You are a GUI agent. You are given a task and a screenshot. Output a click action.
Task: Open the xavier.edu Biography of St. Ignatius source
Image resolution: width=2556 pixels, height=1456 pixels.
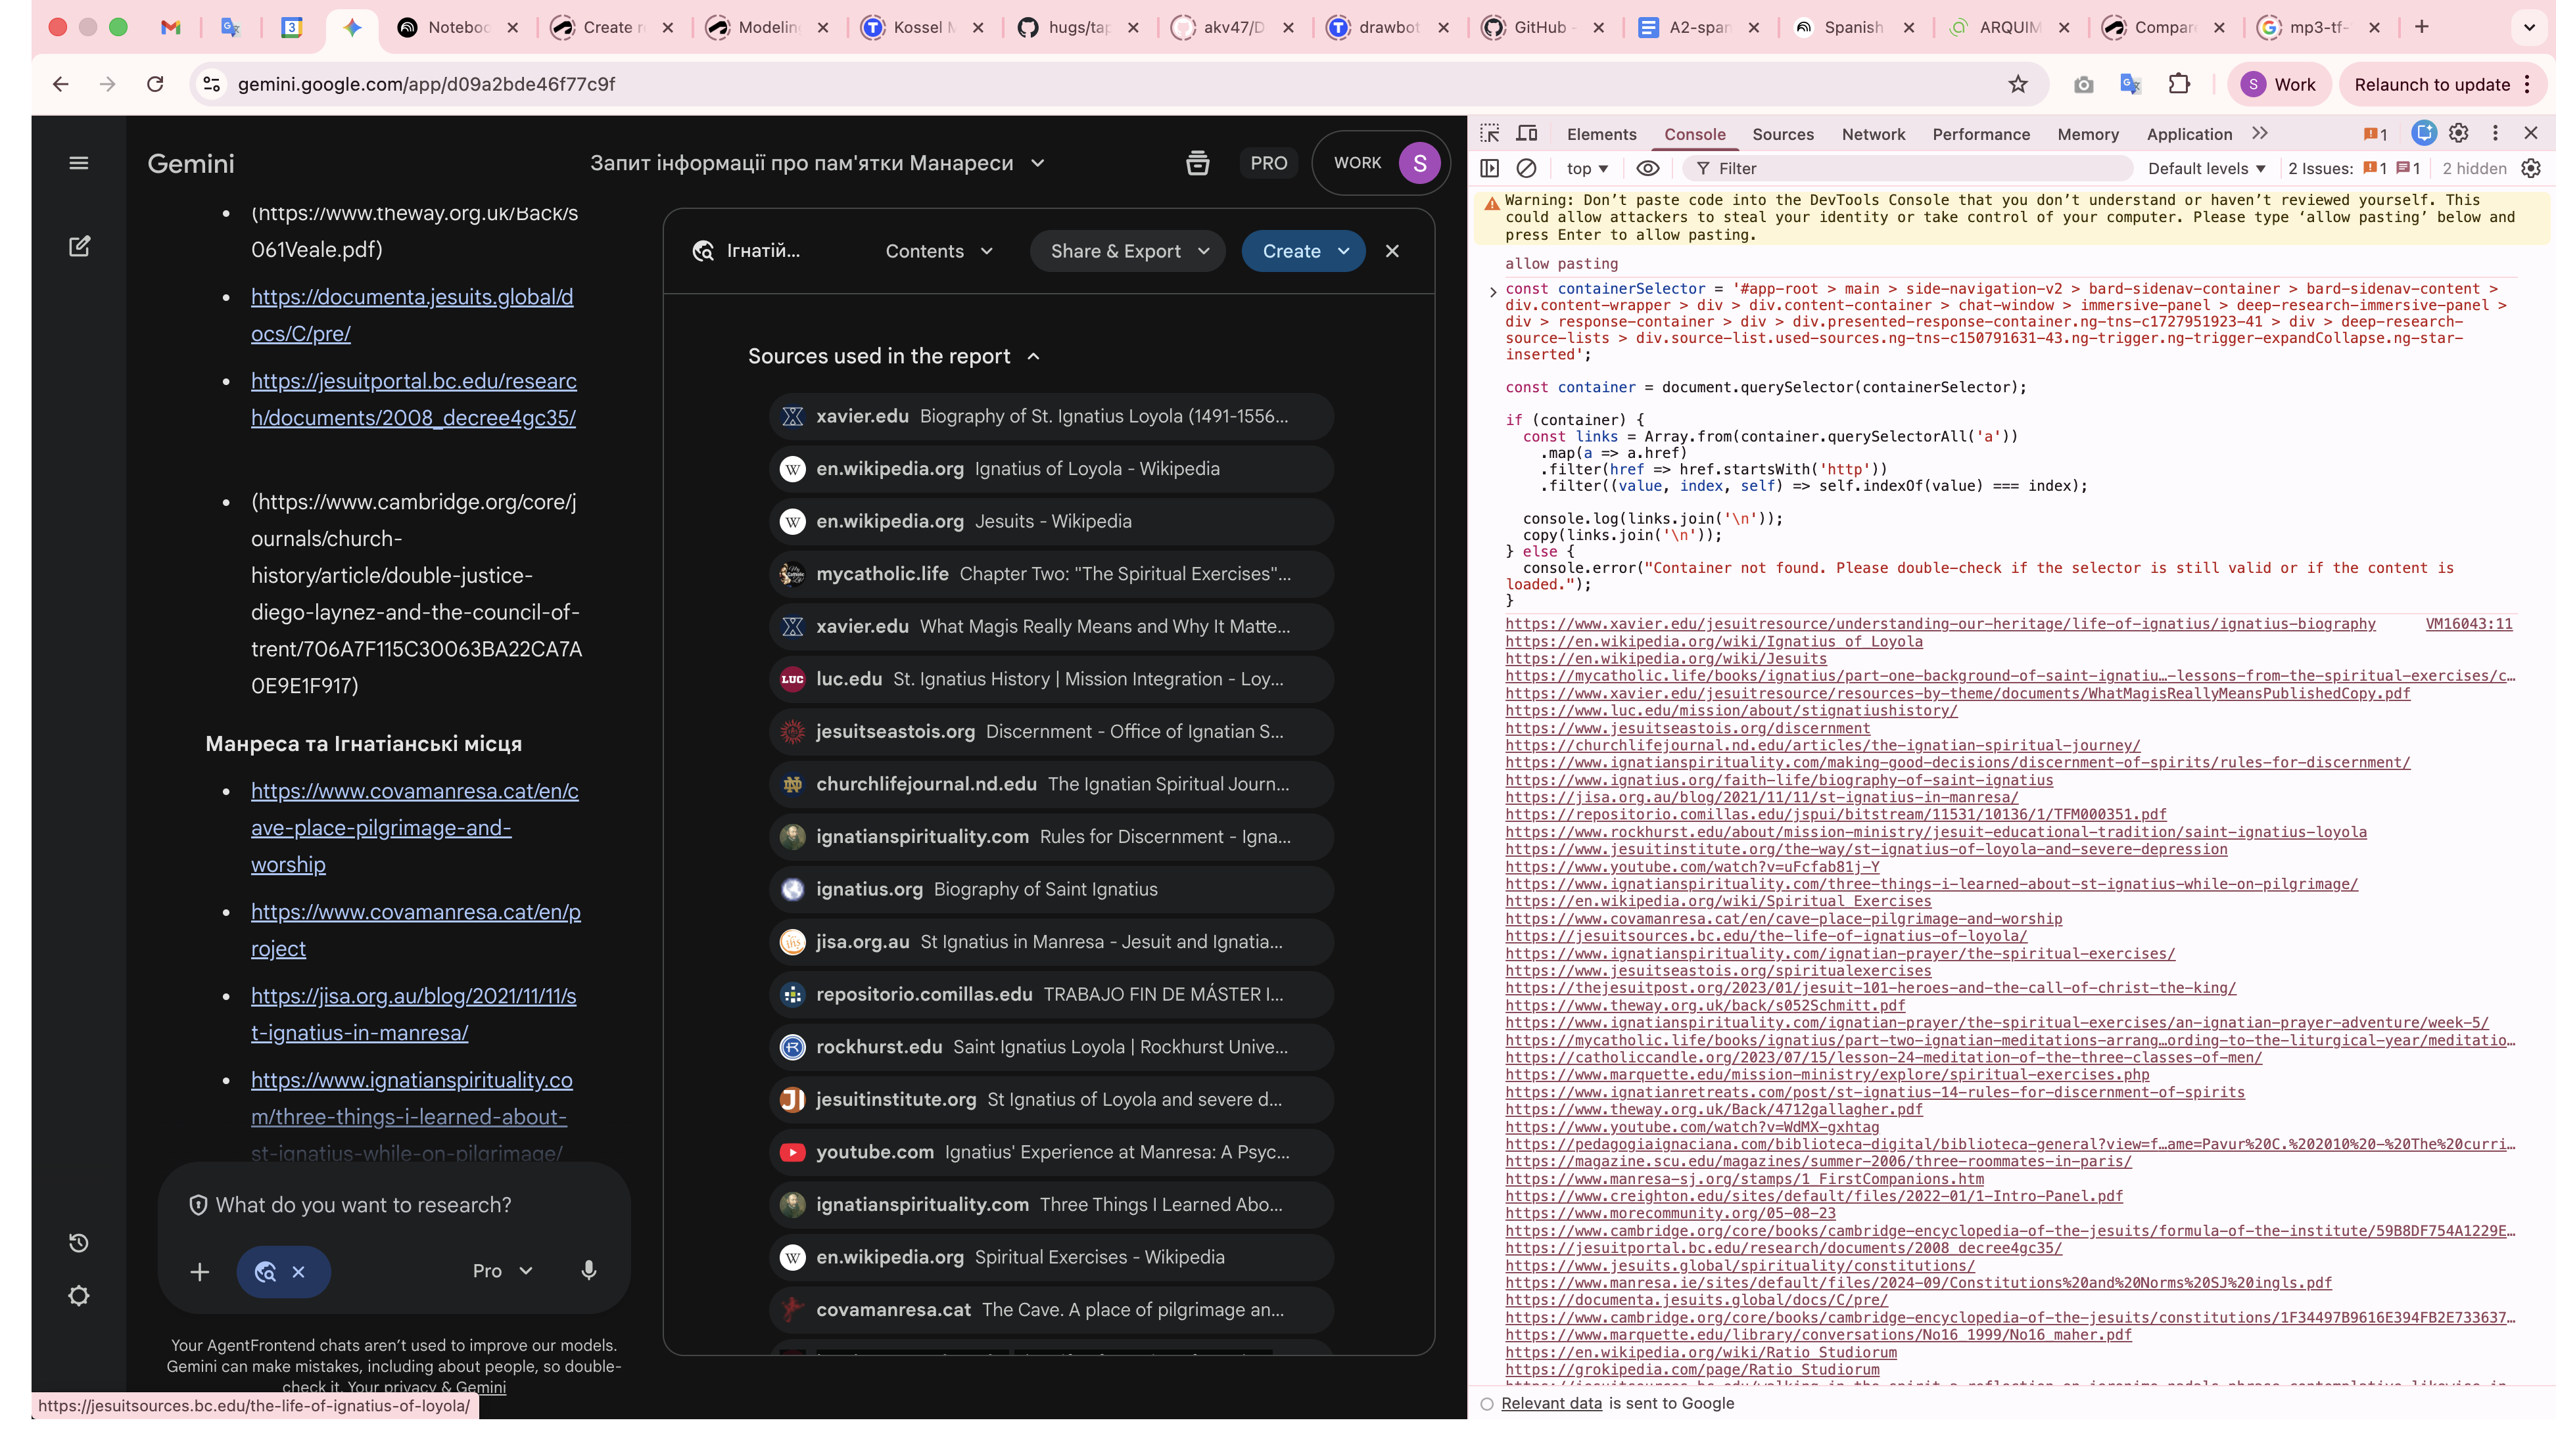[1051, 416]
